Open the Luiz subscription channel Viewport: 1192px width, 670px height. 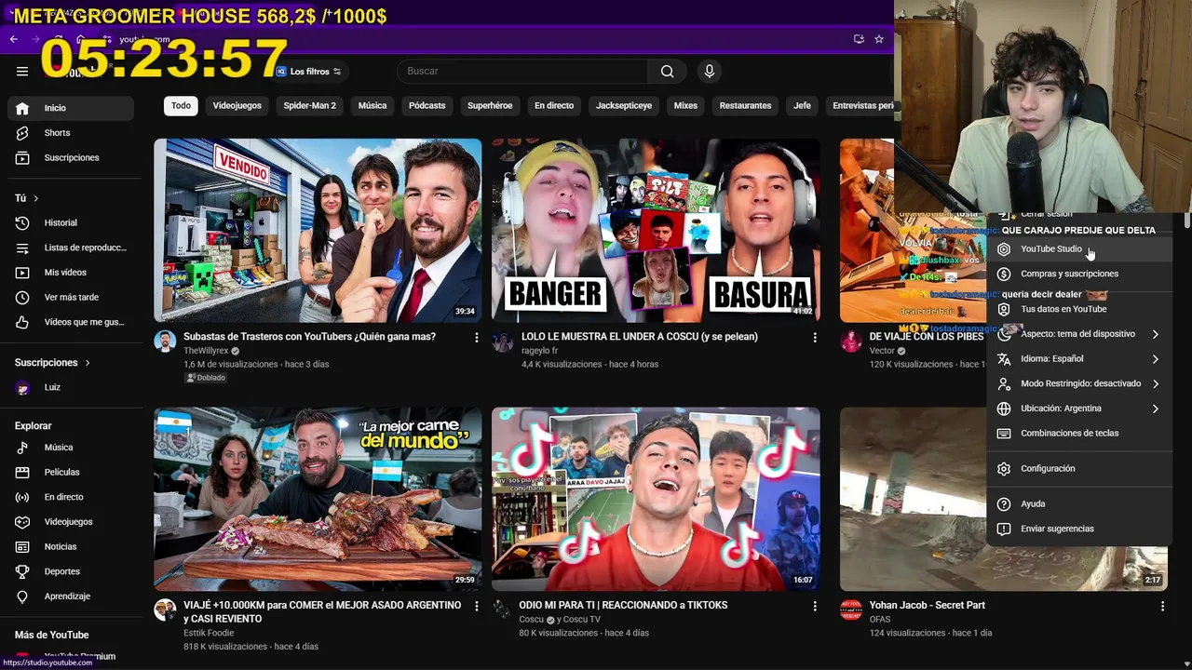coord(71,388)
